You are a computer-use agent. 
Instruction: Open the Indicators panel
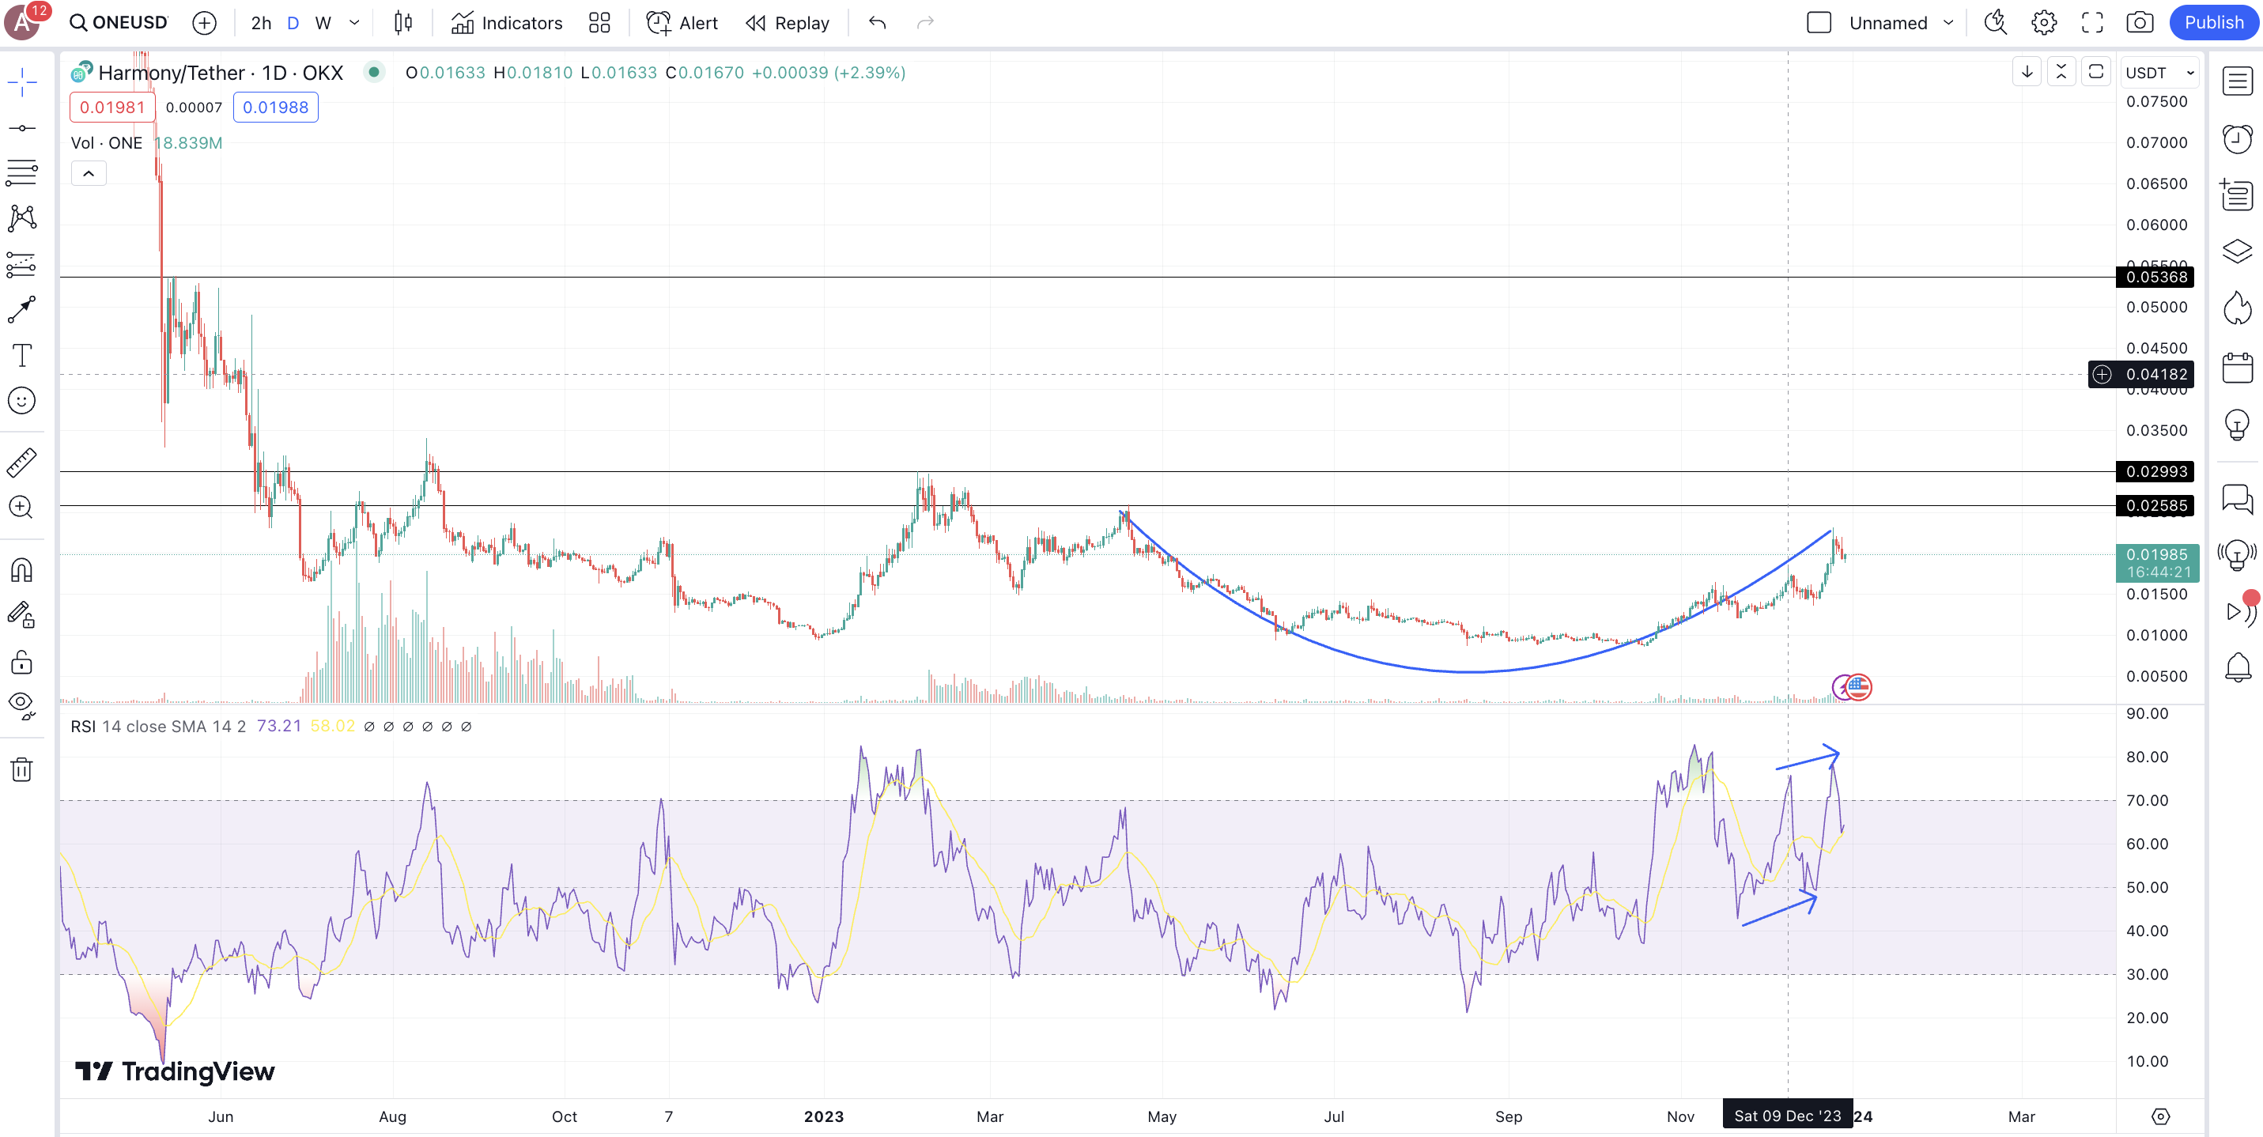(507, 23)
